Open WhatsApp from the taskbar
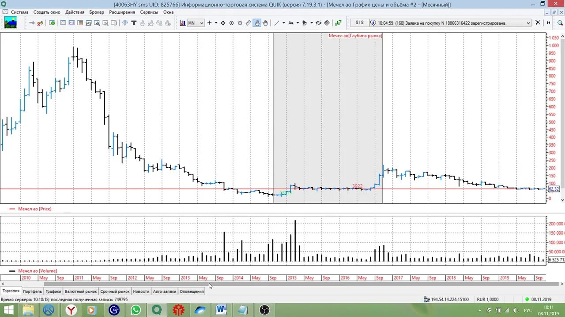 pos(136,310)
